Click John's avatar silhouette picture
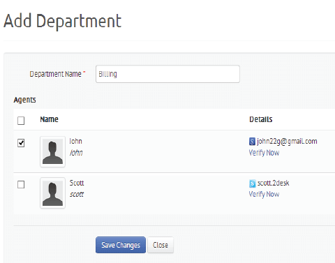This screenshot has width=335, height=263. point(52,151)
